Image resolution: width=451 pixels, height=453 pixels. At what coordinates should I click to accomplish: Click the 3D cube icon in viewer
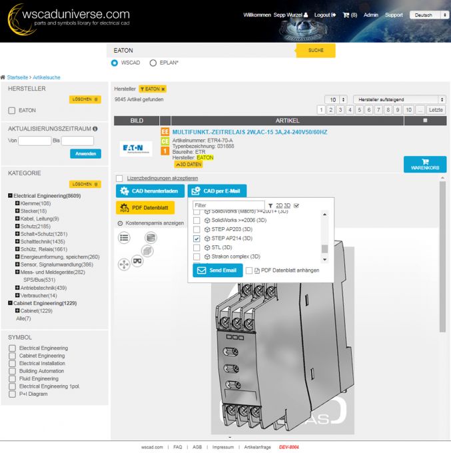(147, 250)
